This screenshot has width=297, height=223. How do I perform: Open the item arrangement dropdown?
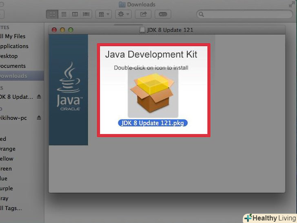point(104,14)
